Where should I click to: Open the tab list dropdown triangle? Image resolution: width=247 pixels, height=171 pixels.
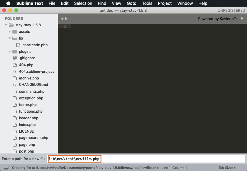point(242,19)
